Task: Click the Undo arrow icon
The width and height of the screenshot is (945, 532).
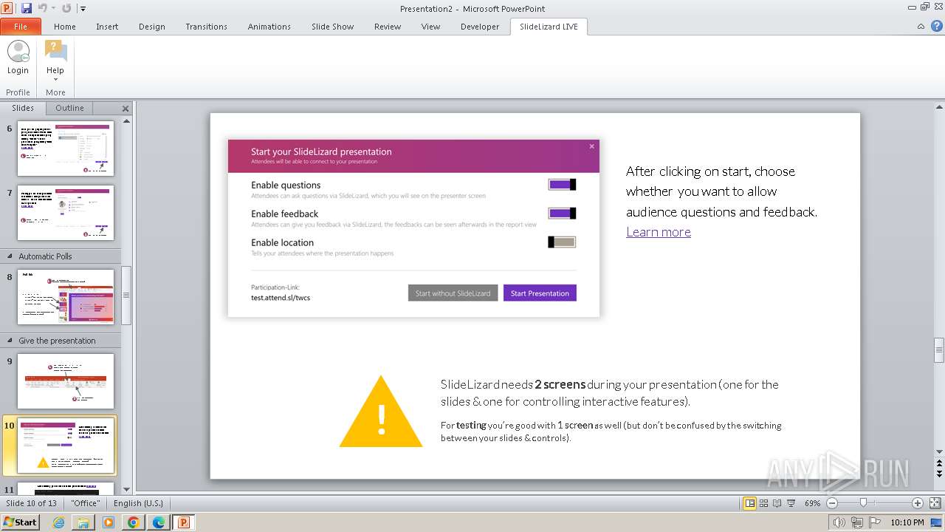Action: (42, 8)
